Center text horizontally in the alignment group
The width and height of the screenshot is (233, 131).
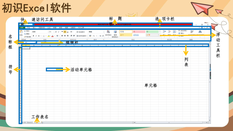(x=65, y=36)
